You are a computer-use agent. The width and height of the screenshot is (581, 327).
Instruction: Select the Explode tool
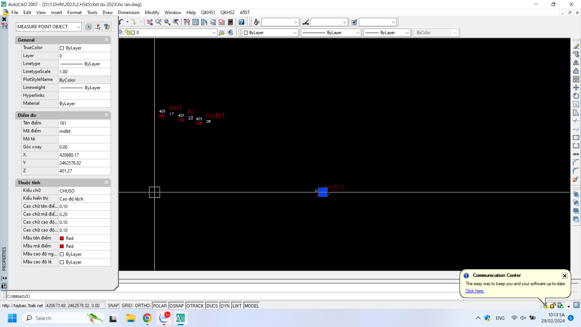click(x=576, y=179)
